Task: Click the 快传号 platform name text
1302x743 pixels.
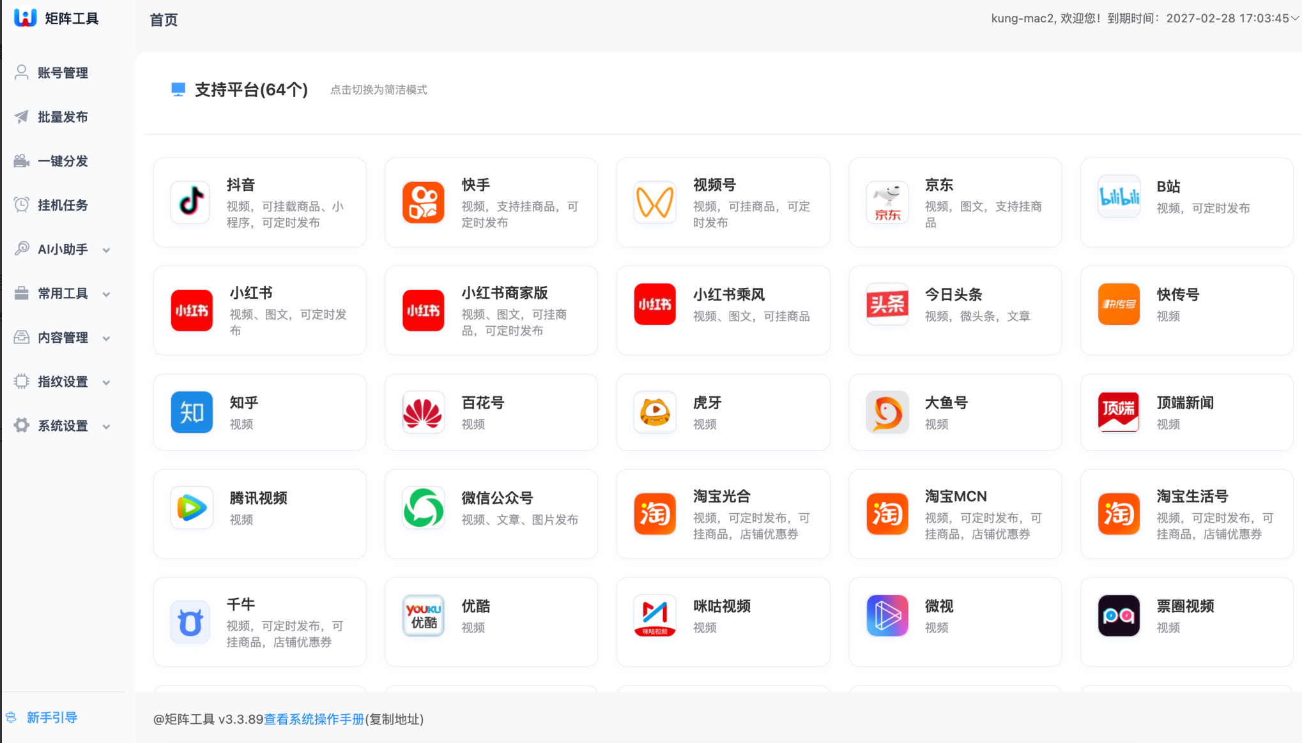Action: 1178,295
